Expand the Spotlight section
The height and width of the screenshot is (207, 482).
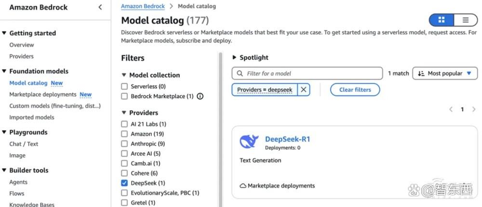click(235, 57)
